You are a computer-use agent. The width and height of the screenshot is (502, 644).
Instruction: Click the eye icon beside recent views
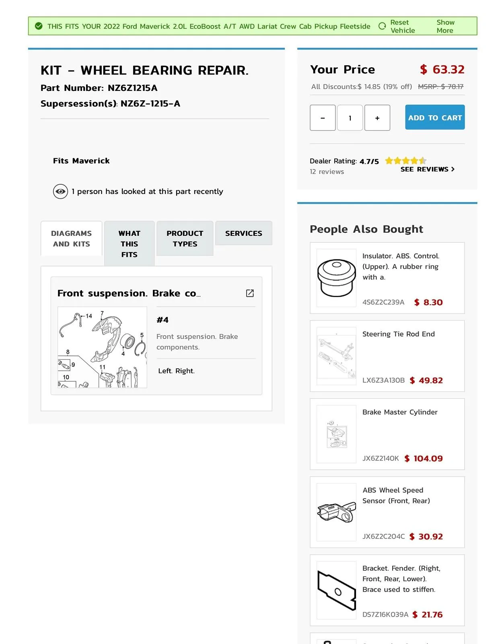tap(60, 192)
